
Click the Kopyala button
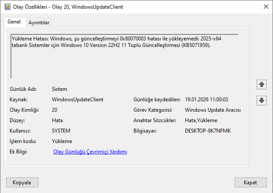tap(22, 183)
